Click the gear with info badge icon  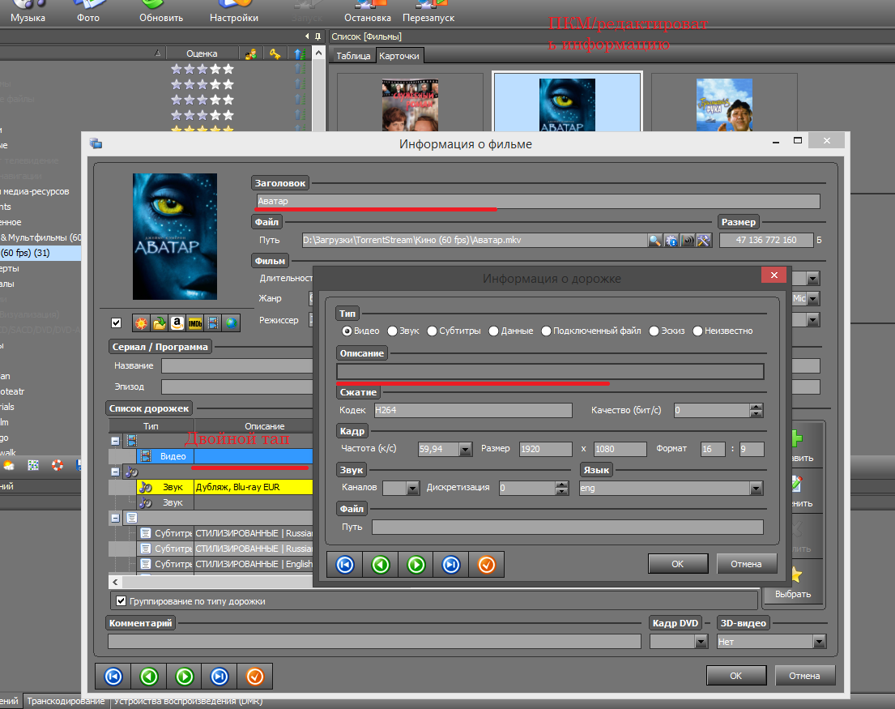point(671,241)
